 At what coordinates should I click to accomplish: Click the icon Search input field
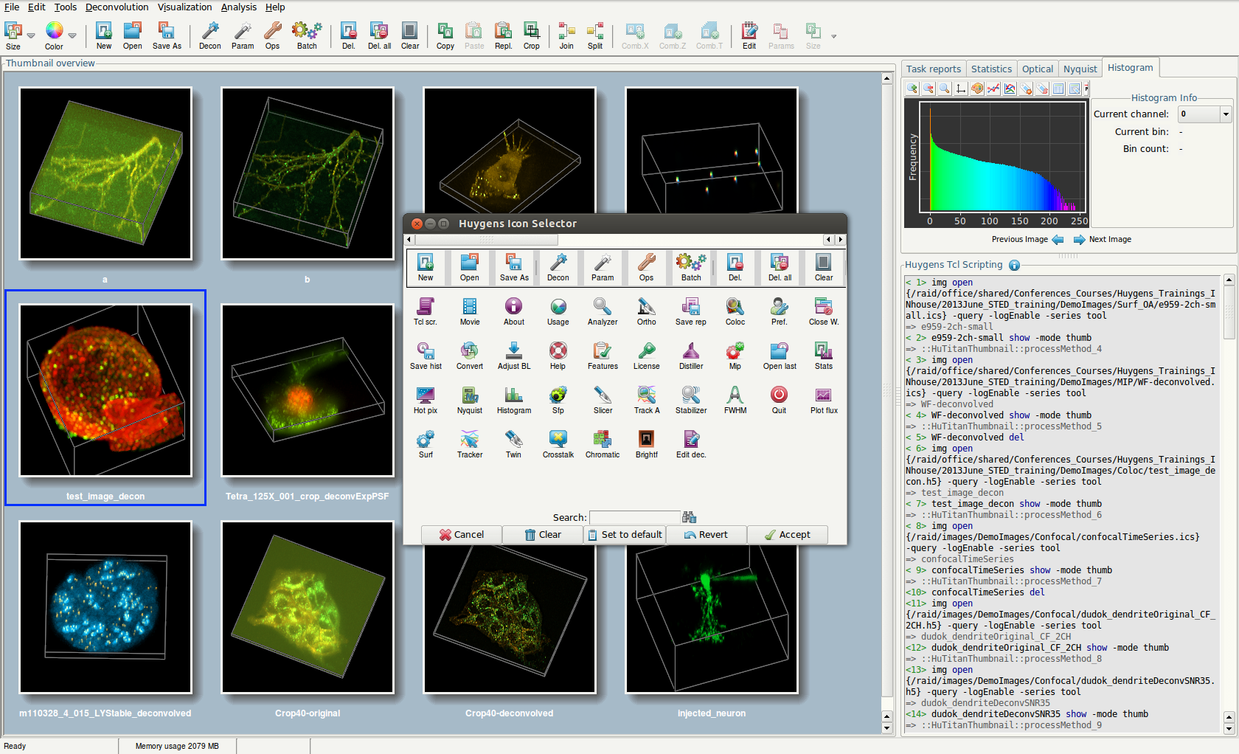point(634,517)
